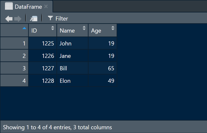
Task: Select the ID column header
Action: click(43, 30)
